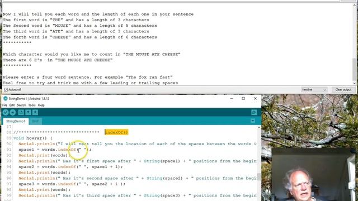Click 'Feel free to try and trick me' line

click(90, 83)
